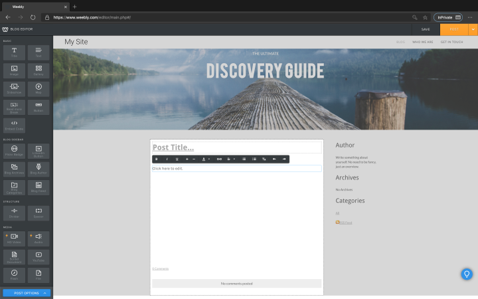The height and width of the screenshot is (299, 478).
Task: Select the Image element tool
Action: click(14, 70)
